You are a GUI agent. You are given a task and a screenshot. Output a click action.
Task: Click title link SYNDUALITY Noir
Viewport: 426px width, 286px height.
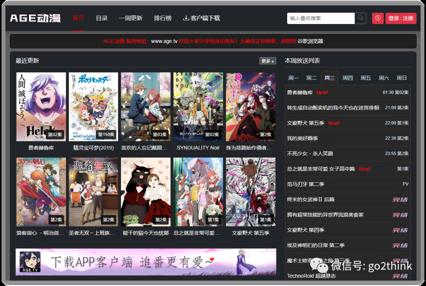(x=198, y=148)
